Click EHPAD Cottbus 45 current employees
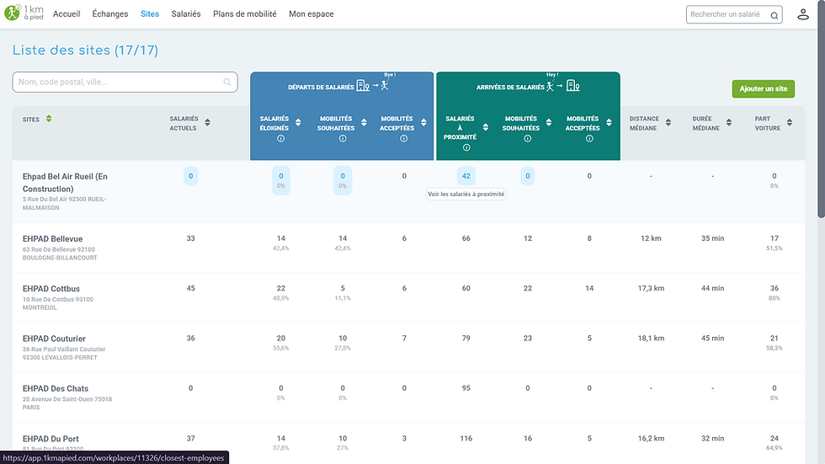 (190, 288)
